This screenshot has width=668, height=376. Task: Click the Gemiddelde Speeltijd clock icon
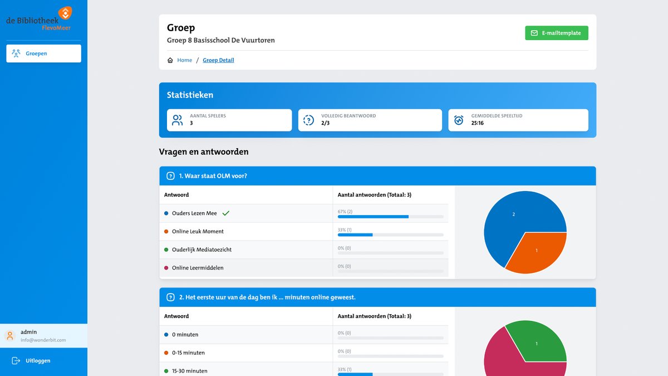tap(459, 120)
